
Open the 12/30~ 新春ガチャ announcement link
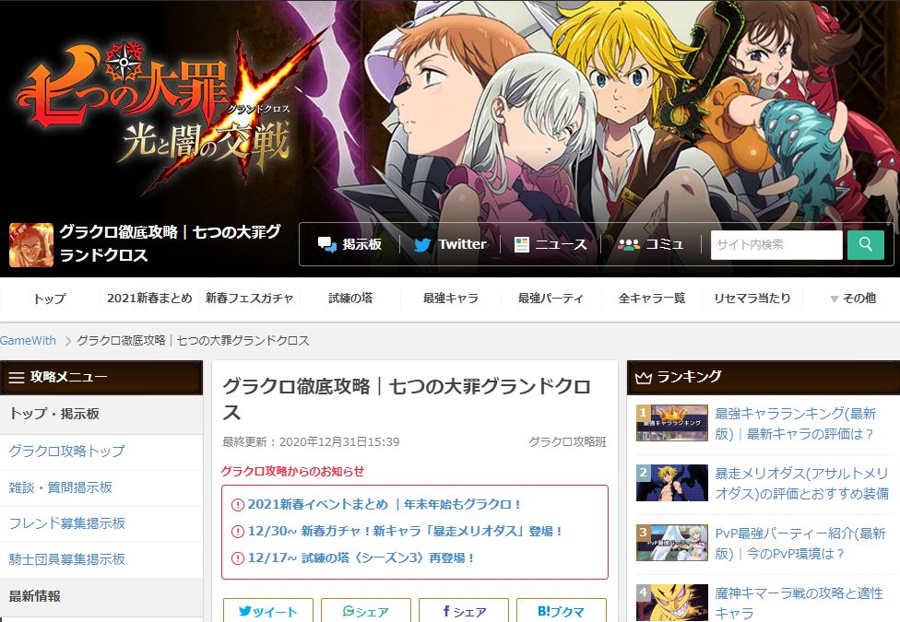tap(405, 532)
